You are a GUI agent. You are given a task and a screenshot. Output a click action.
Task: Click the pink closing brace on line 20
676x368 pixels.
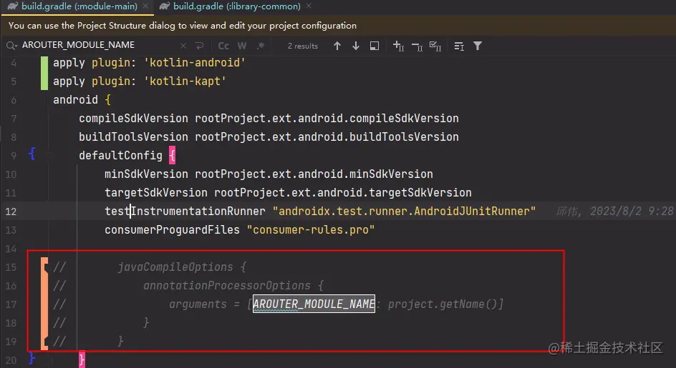(82, 359)
